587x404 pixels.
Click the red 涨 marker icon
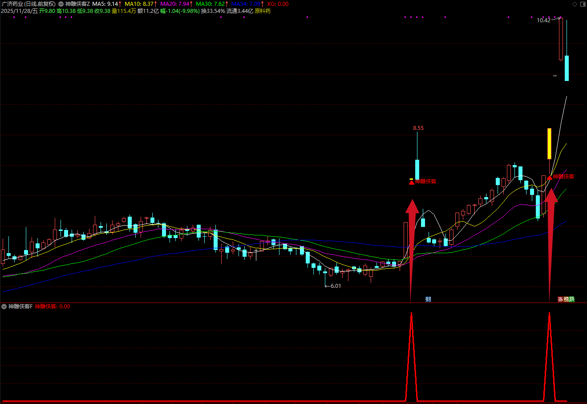pos(560,299)
